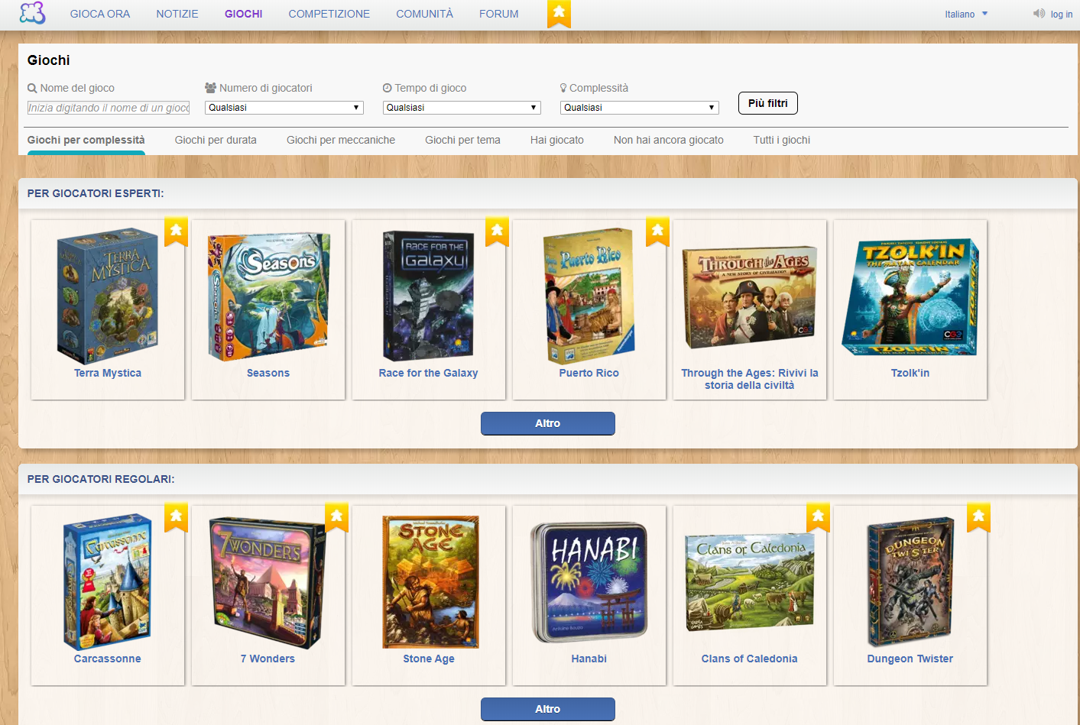Click the star badge on Dungeon Twister
The image size is (1080, 725).
coord(978,516)
